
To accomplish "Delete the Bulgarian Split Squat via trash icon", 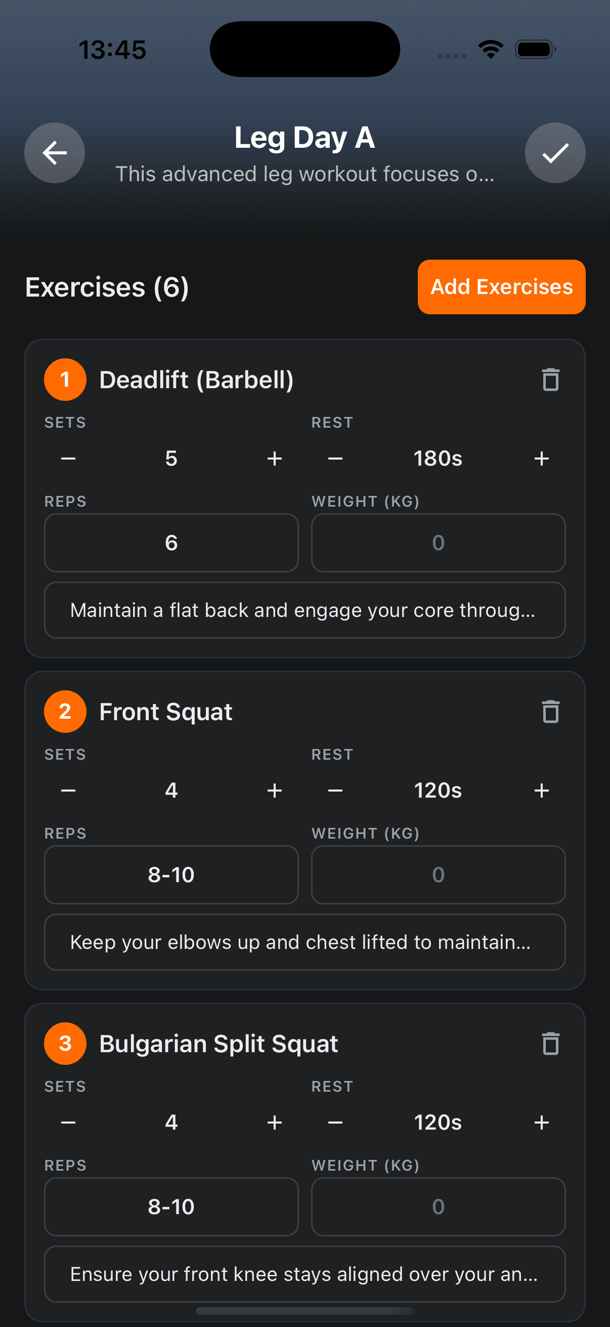I will tap(550, 1044).
